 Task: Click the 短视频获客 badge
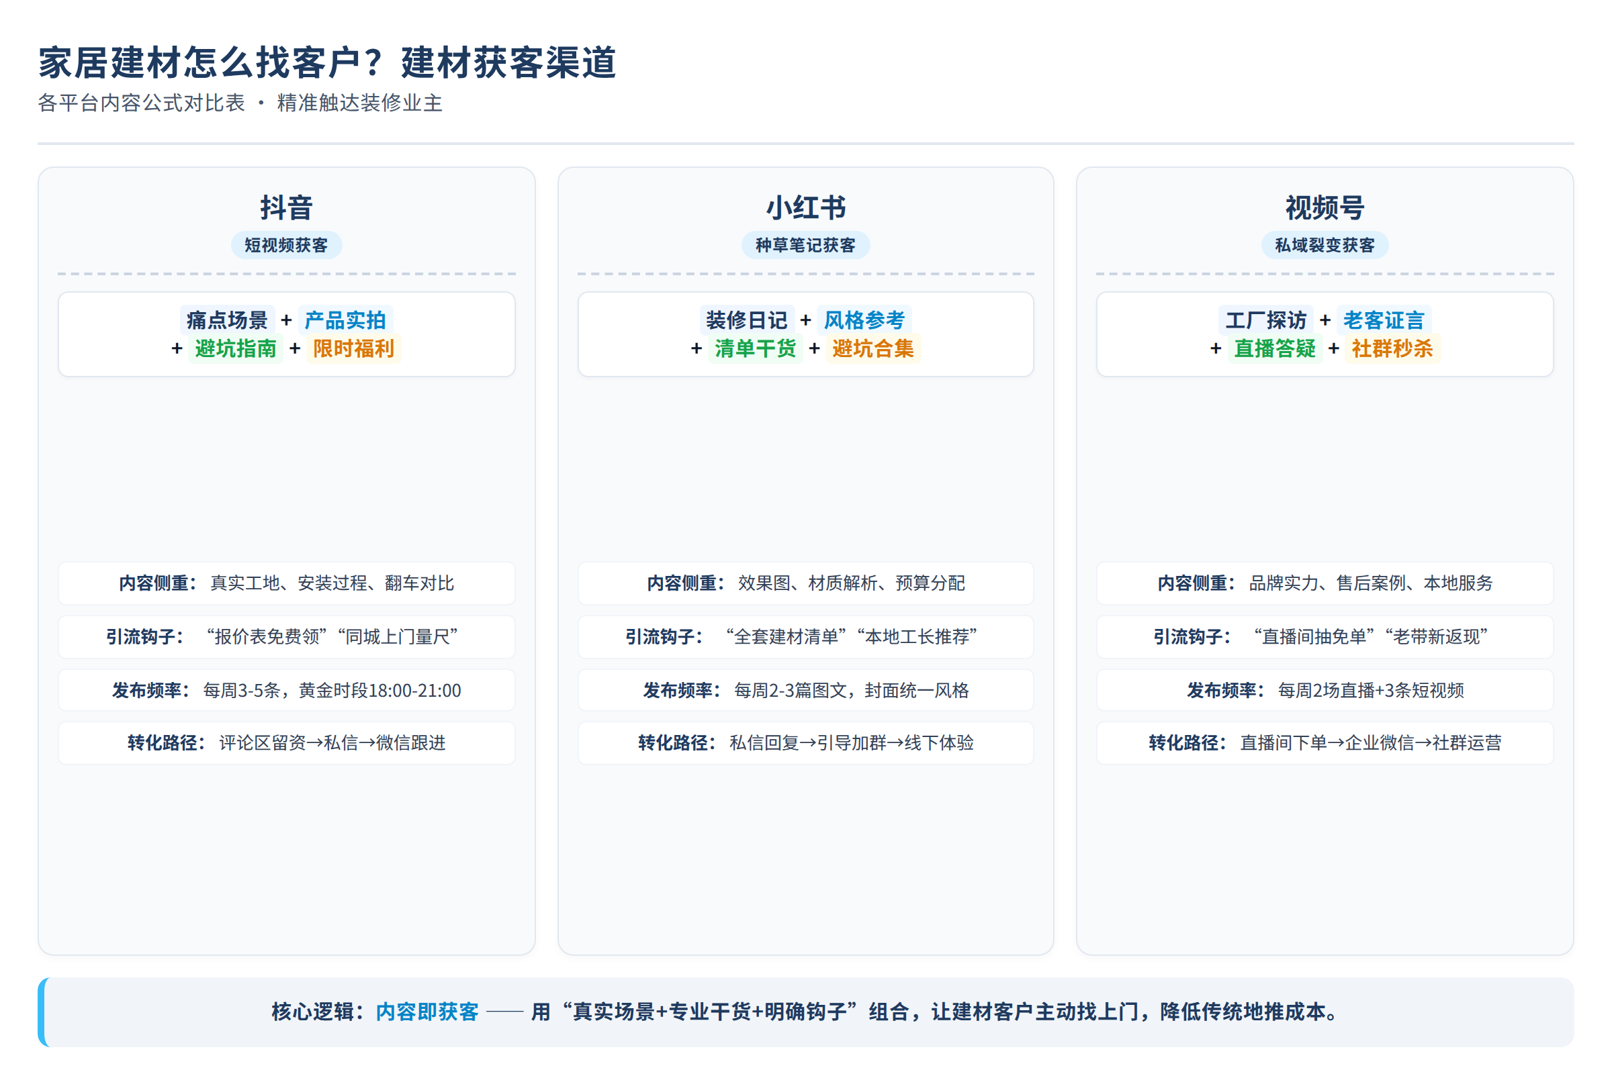pos(287,245)
